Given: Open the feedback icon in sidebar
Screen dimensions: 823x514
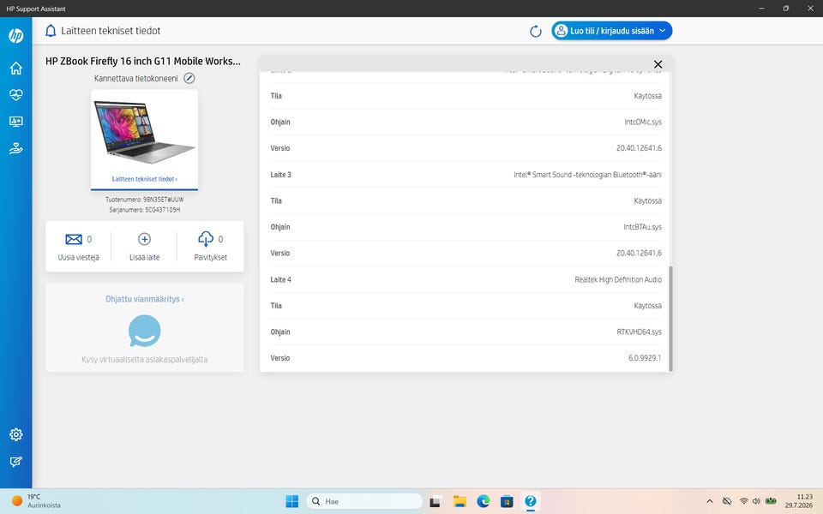Looking at the screenshot, I should (15, 462).
